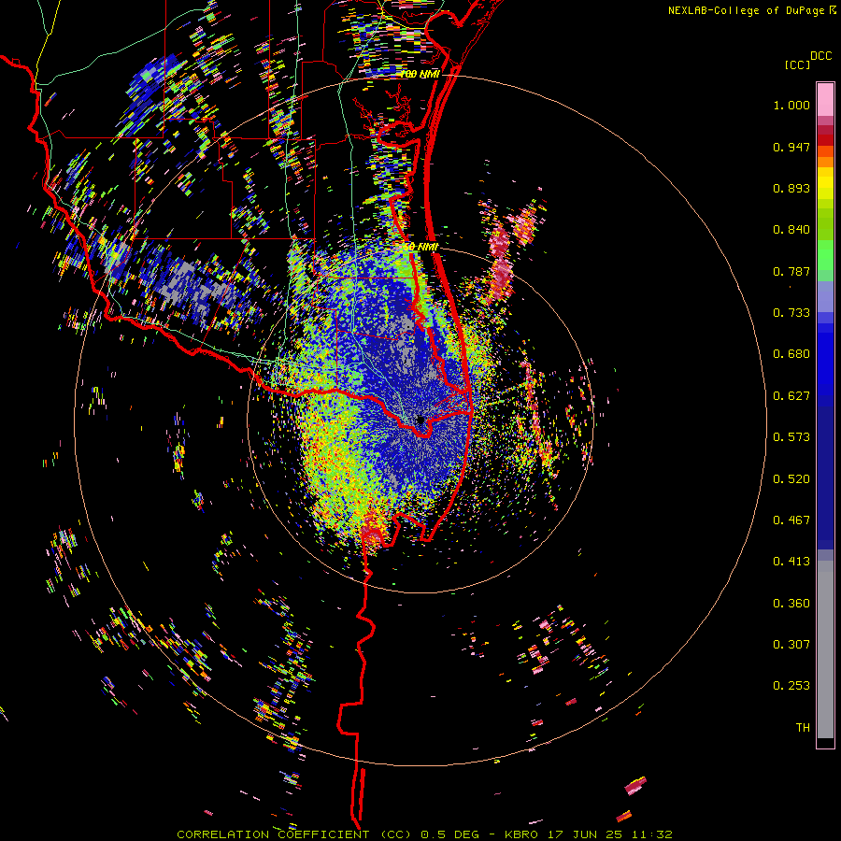Click the 0.947 scale label
The height and width of the screenshot is (841, 841).
791,147
